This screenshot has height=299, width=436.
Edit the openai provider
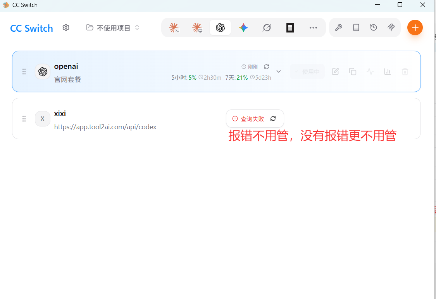tap(335, 72)
